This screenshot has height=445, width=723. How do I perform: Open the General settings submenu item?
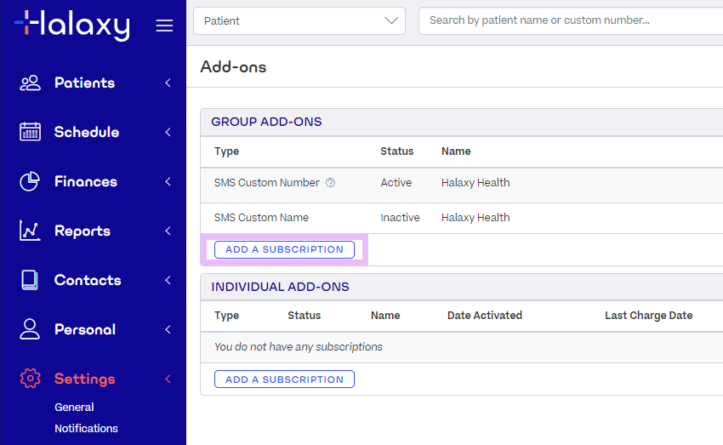[x=74, y=408]
